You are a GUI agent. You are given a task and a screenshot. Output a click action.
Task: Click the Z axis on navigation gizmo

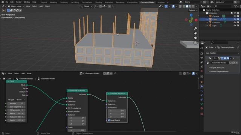click(x=191, y=15)
